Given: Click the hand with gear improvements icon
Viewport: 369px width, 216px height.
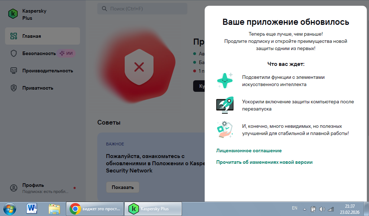Looking at the screenshot, I should (x=225, y=129).
